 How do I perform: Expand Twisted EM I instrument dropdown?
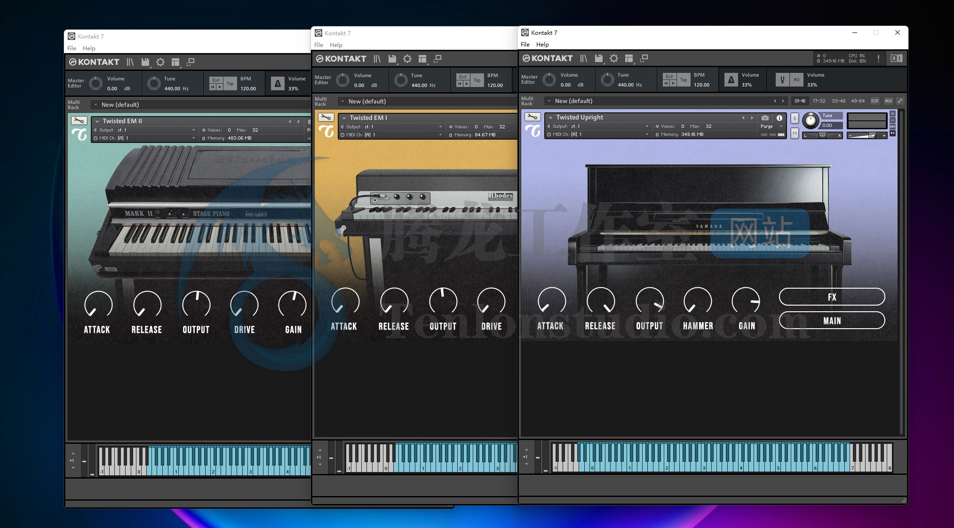tap(344, 118)
